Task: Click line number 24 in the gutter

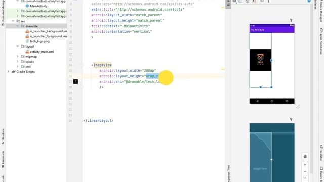Action: click(x=70, y=120)
